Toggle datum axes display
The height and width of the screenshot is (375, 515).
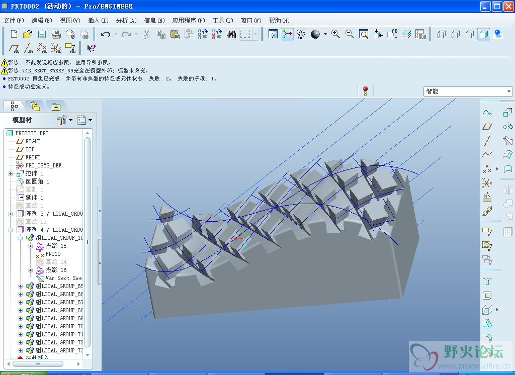coord(28,49)
